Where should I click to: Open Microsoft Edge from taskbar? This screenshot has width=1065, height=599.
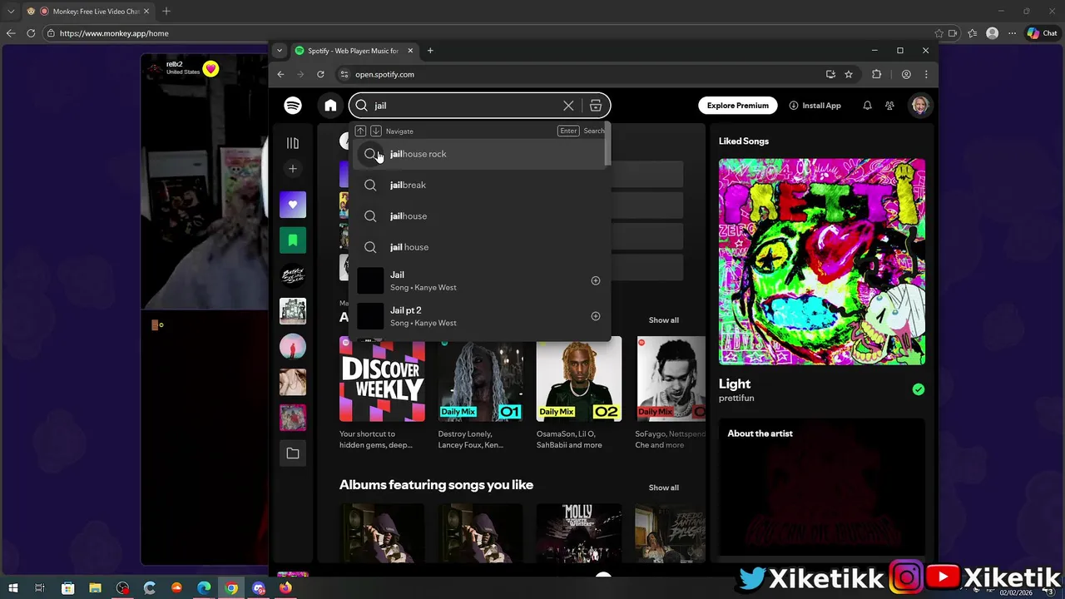tap(204, 588)
